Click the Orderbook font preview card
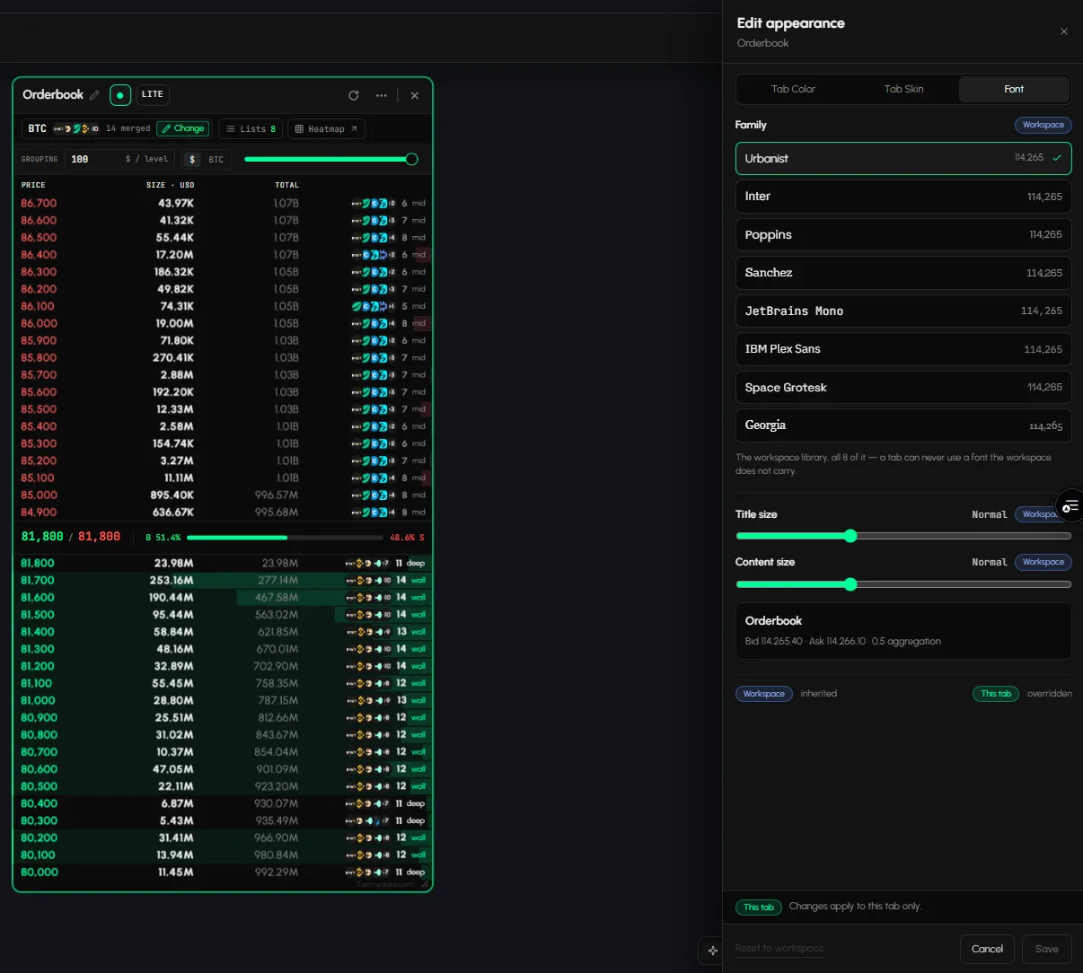This screenshot has width=1083, height=973. tap(903, 631)
